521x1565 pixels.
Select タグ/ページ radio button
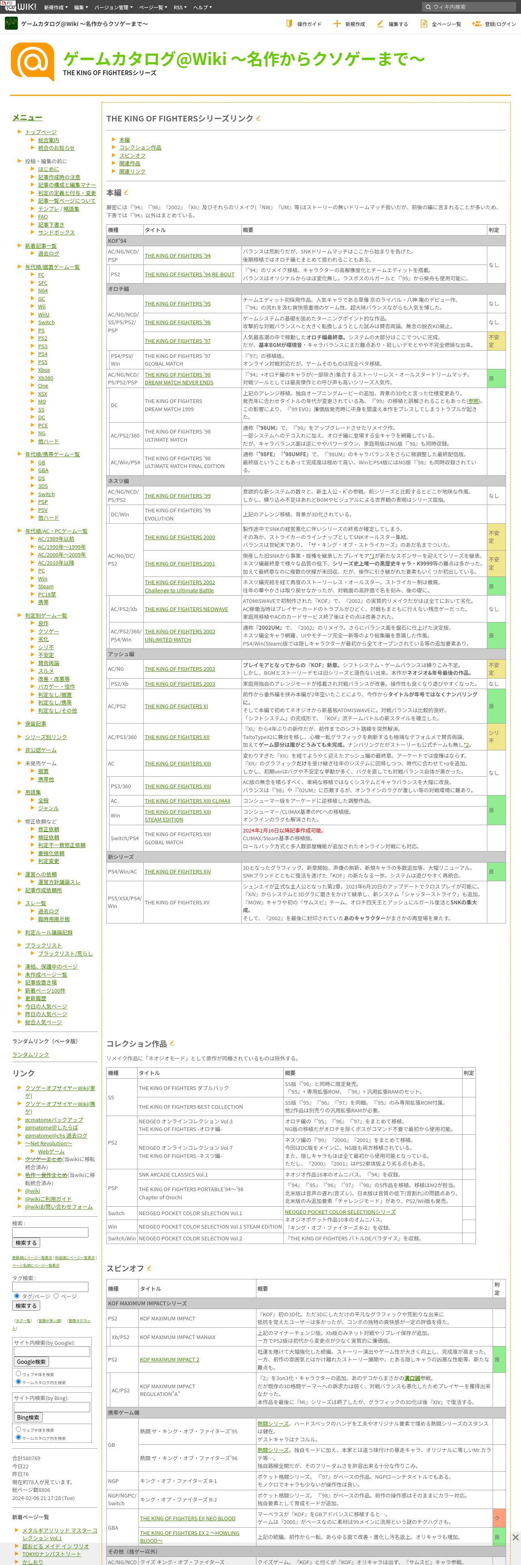point(16,1296)
